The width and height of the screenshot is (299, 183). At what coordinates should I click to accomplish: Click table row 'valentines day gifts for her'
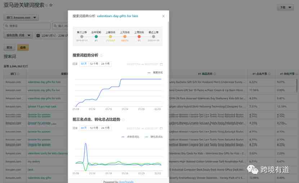[44, 90]
